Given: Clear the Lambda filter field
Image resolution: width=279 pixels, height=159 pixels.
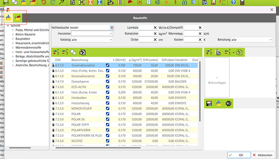Looking at the screenshot, I should click(155, 28).
